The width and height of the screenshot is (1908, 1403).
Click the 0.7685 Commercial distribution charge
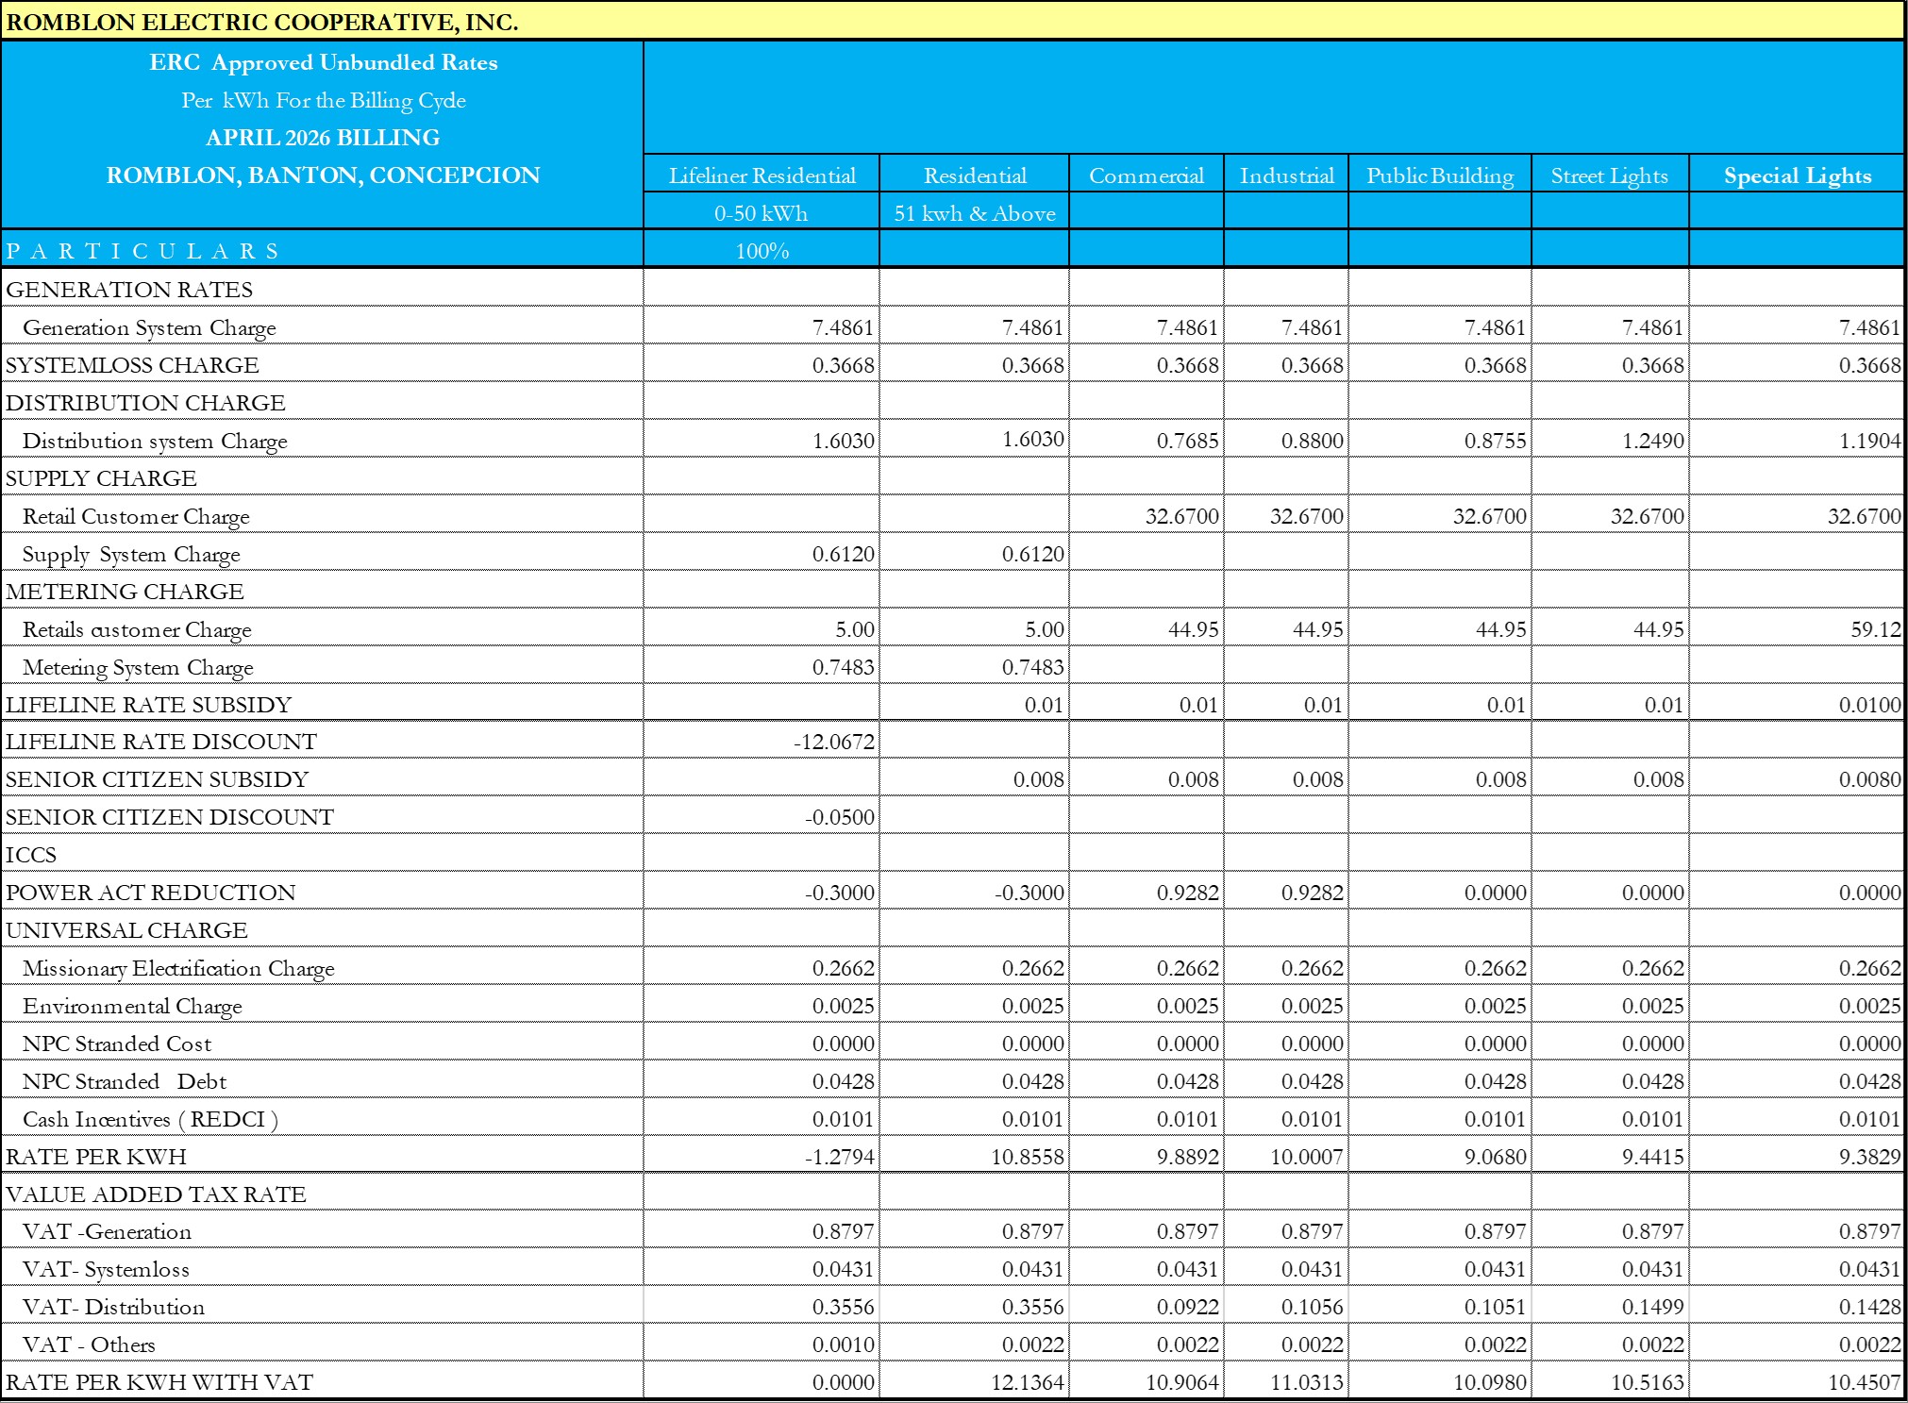tap(1188, 441)
